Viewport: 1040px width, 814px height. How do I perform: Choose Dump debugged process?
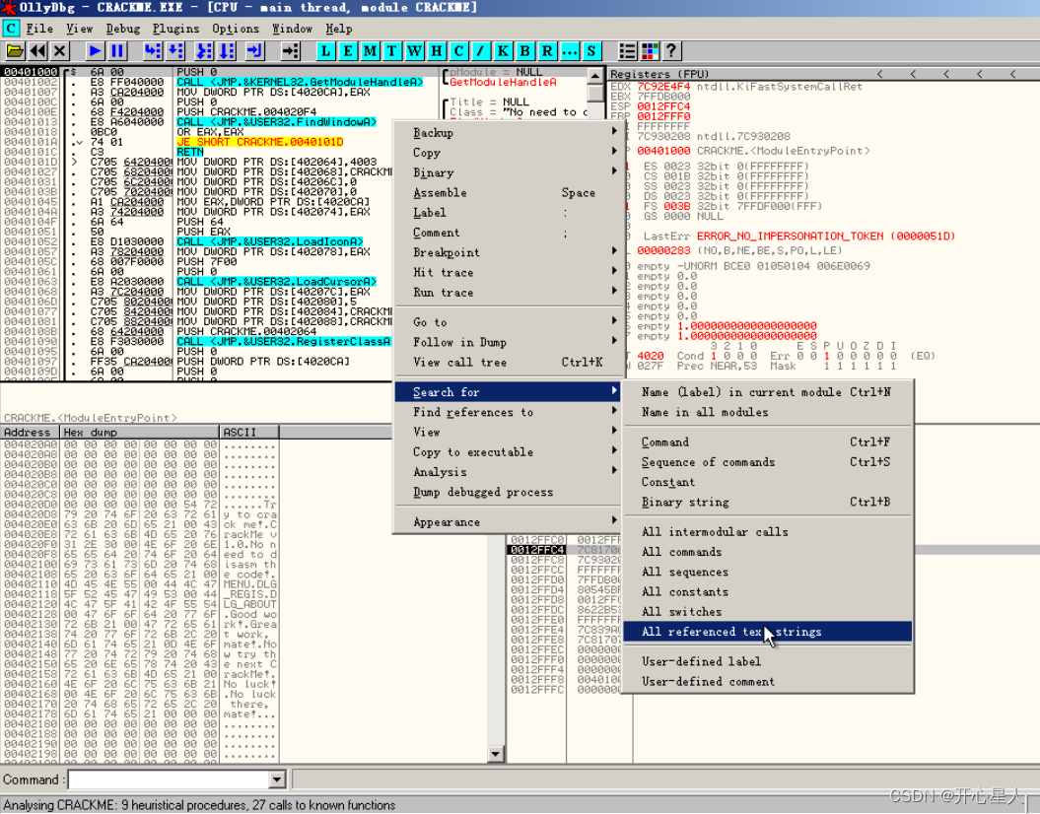coord(508,492)
